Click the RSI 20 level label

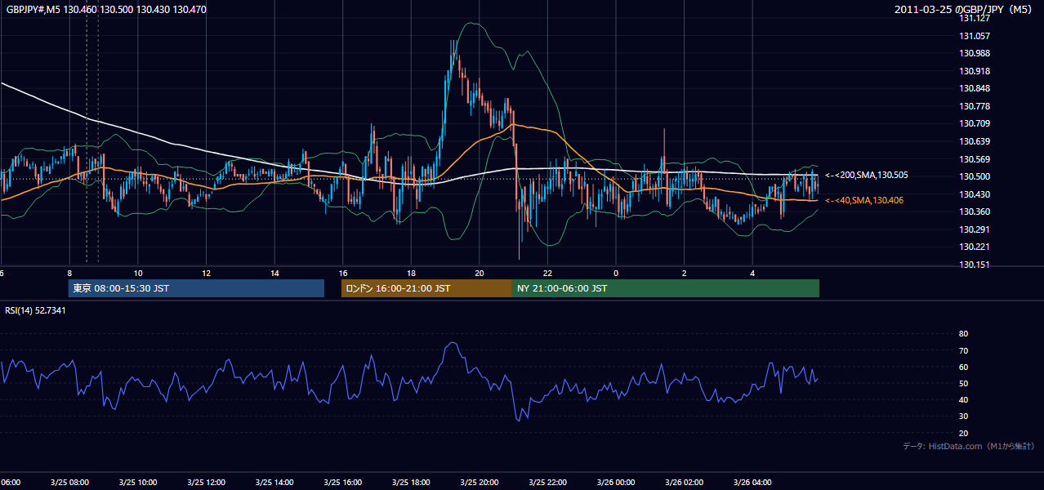[x=963, y=433]
